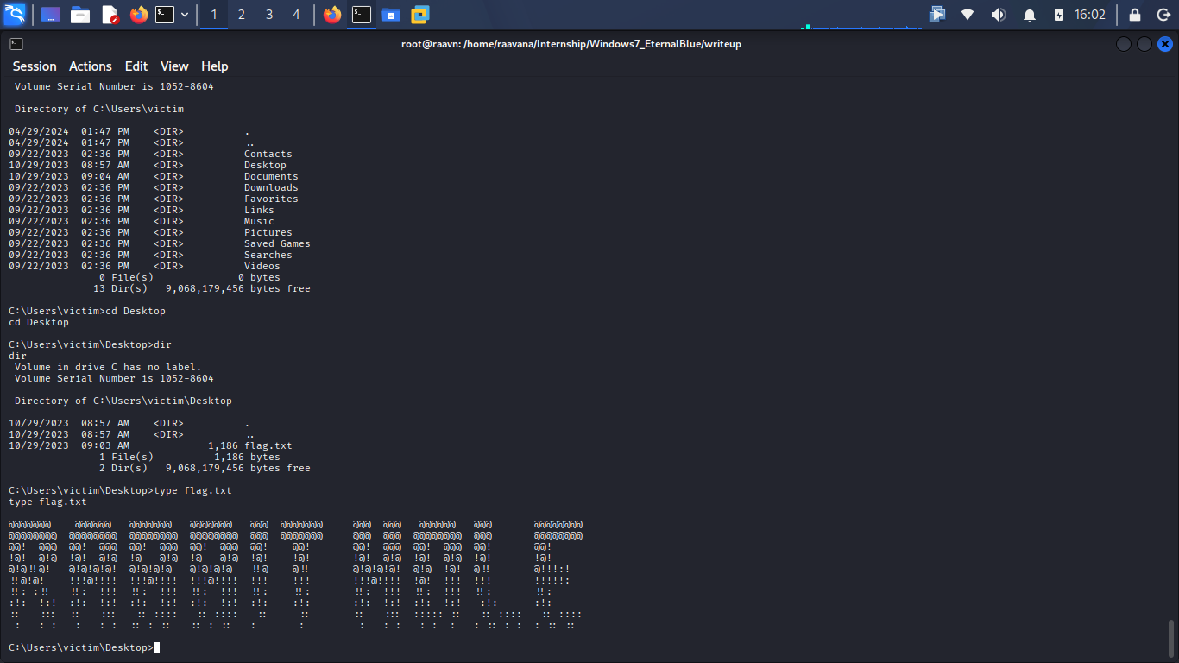This screenshot has width=1179, height=663.
Task: Click the log out icon
Action: [1163, 15]
